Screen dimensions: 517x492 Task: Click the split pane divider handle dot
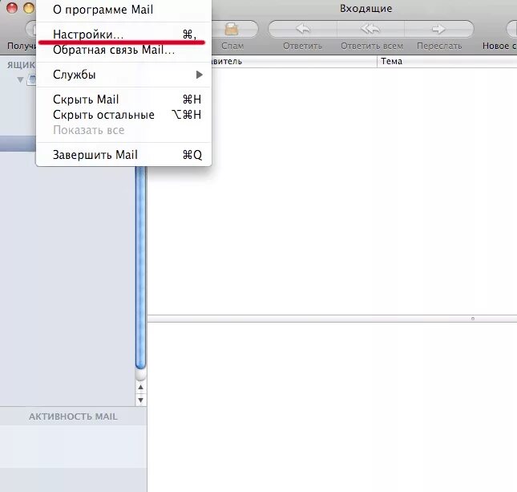click(x=473, y=319)
